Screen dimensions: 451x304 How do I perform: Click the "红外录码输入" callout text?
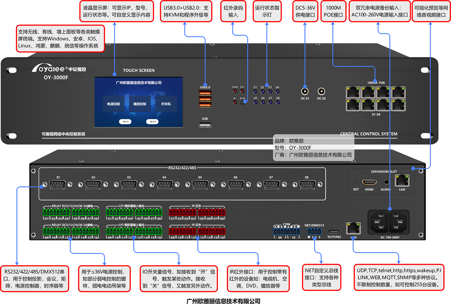(x=233, y=11)
